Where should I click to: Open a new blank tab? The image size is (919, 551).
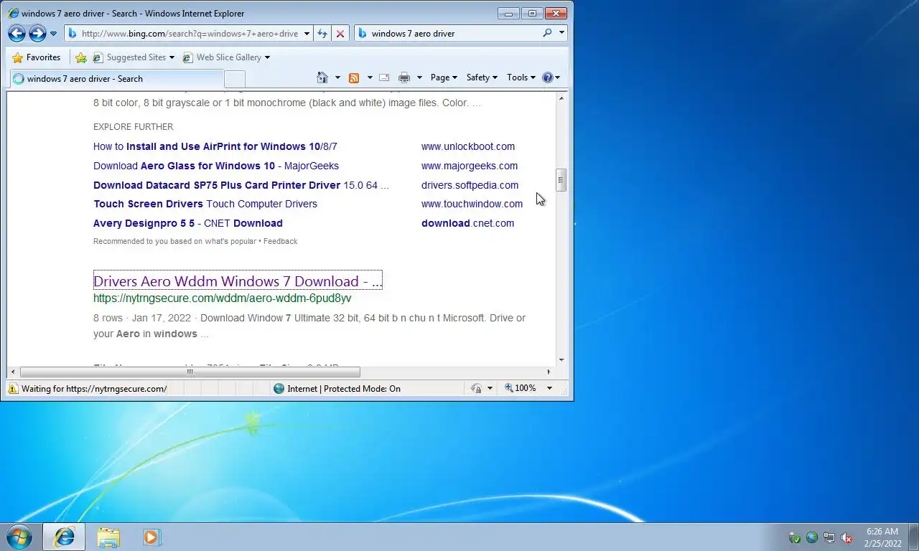(235, 79)
